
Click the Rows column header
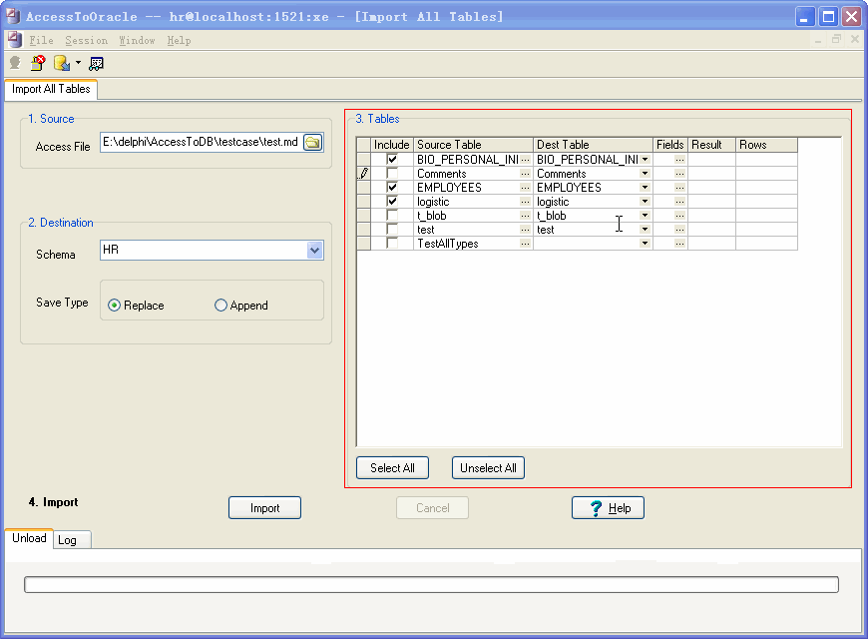pos(766,145)
